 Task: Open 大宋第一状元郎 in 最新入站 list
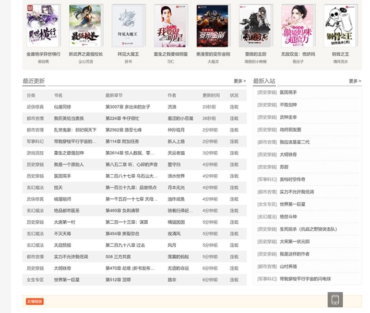(x=295, y=242)
